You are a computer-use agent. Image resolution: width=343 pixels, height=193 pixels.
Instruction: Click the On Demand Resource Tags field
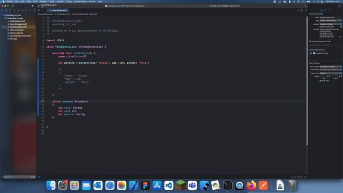point(325,45)
